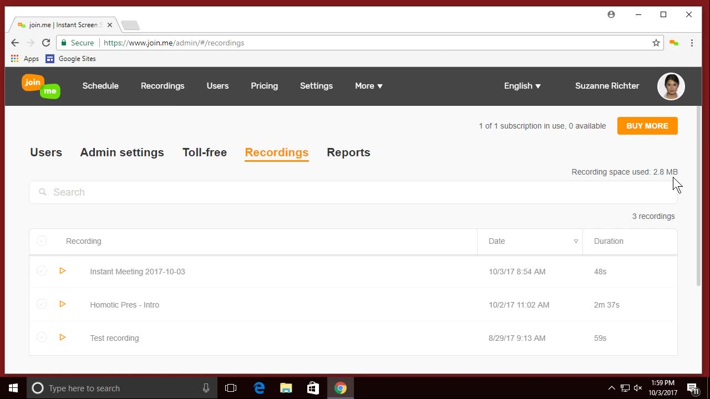
Task: Open the Instant Meeting 2017-10-03 title
Action: 138,272
